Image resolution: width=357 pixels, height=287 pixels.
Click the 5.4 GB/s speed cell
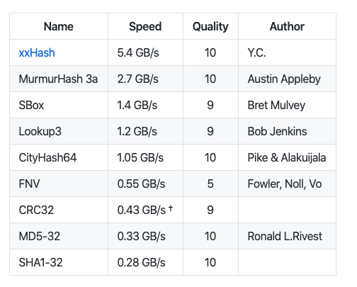(145, 52)
